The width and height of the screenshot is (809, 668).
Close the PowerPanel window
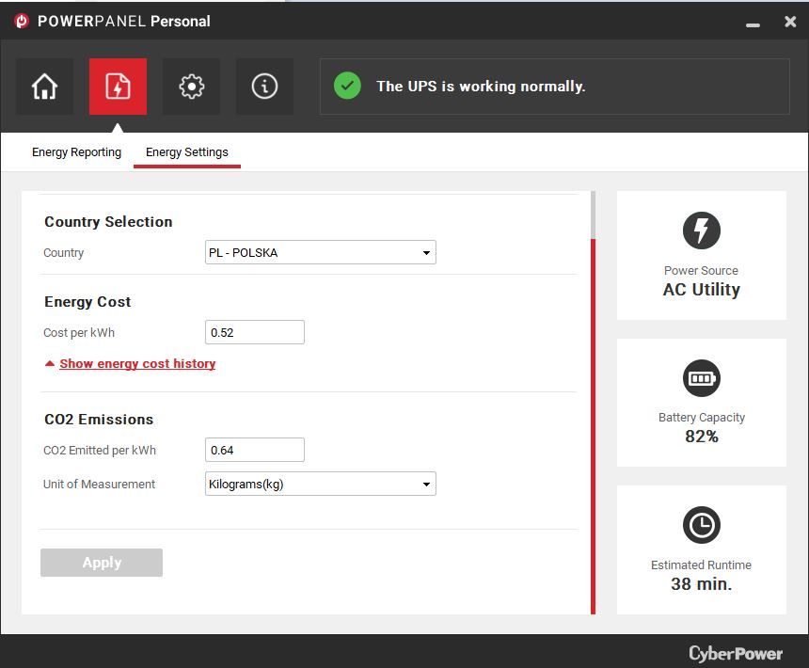pos(790,21)
